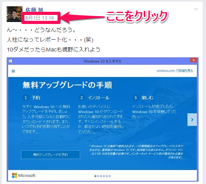
Task: Select the last pagination dot
Action: (x=109, y=176)
